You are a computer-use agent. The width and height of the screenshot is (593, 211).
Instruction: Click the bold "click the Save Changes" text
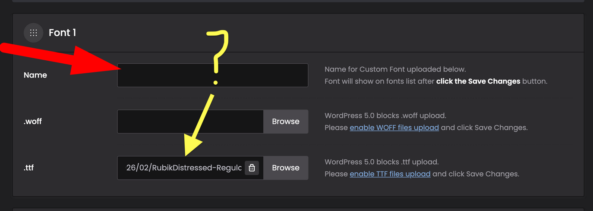coord(478,81)
